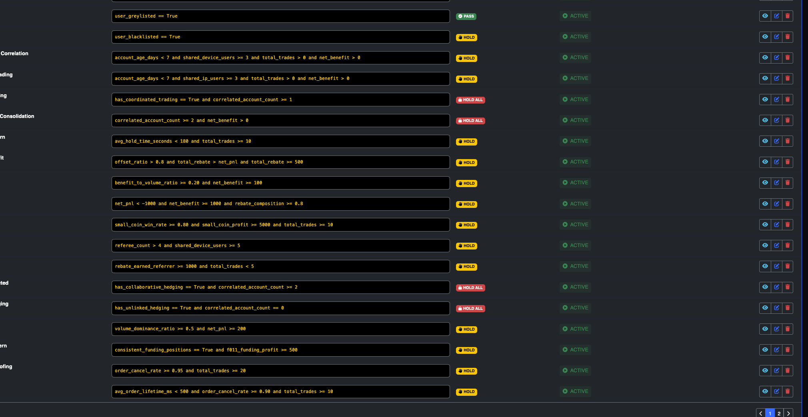The height and width of the screenshot is (417, 808).
Task: Click edit icon for avg_hold_time_seconds rule
Action: (776, 141)
